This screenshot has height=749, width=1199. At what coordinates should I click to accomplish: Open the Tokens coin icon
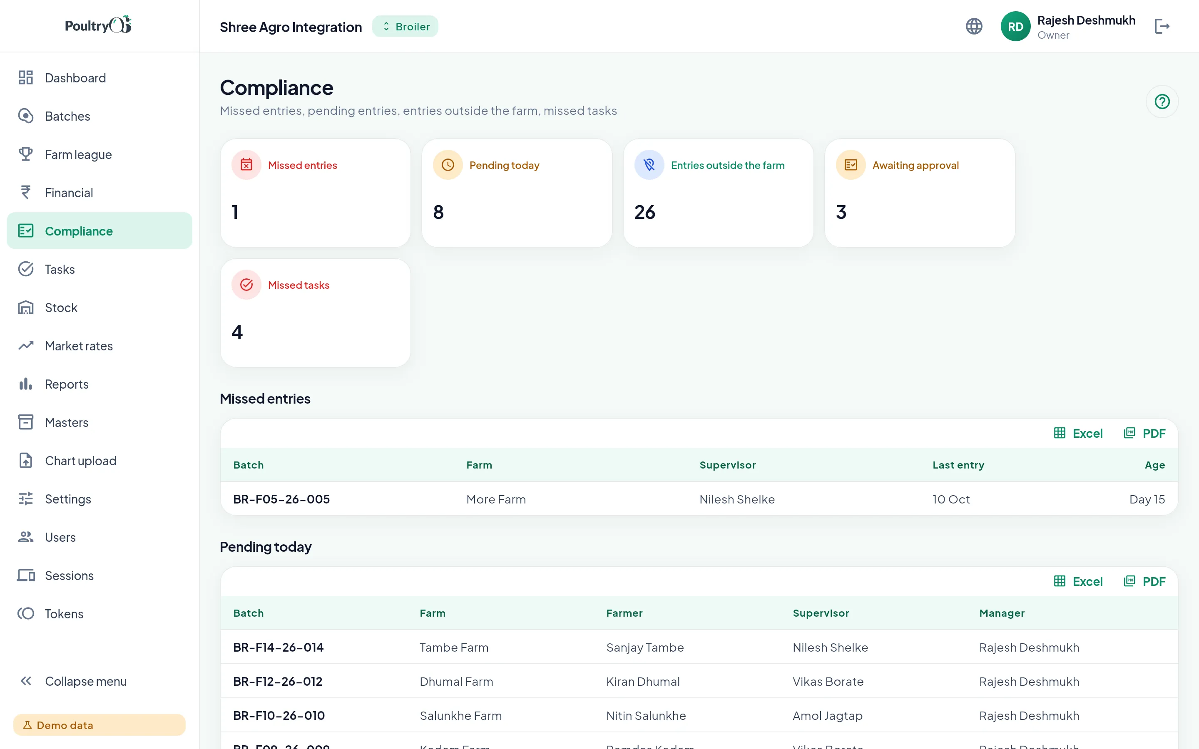pyautogui.click(x=26, y=614)
